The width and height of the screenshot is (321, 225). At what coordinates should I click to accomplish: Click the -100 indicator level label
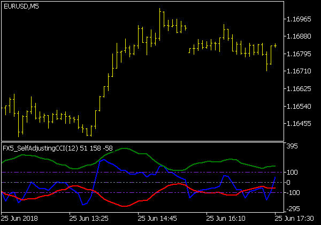[293, 193]
